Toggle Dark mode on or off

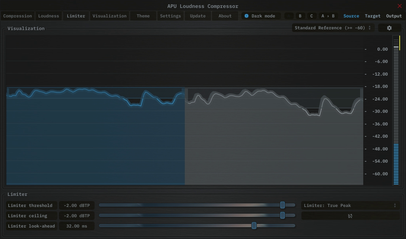pyautogui.click(x=260, y=16)
